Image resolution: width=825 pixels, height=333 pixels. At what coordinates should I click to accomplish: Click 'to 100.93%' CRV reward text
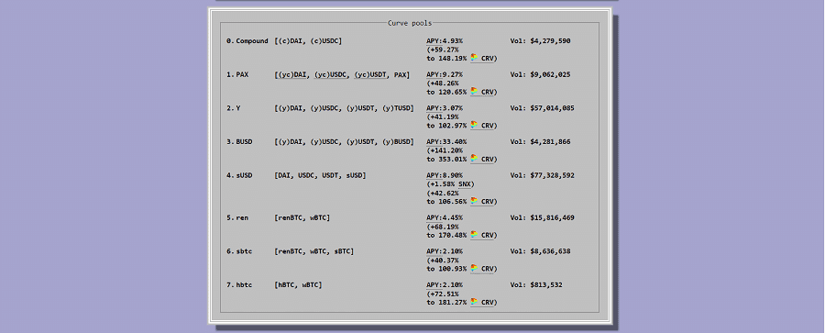click(x=446, y=269)
